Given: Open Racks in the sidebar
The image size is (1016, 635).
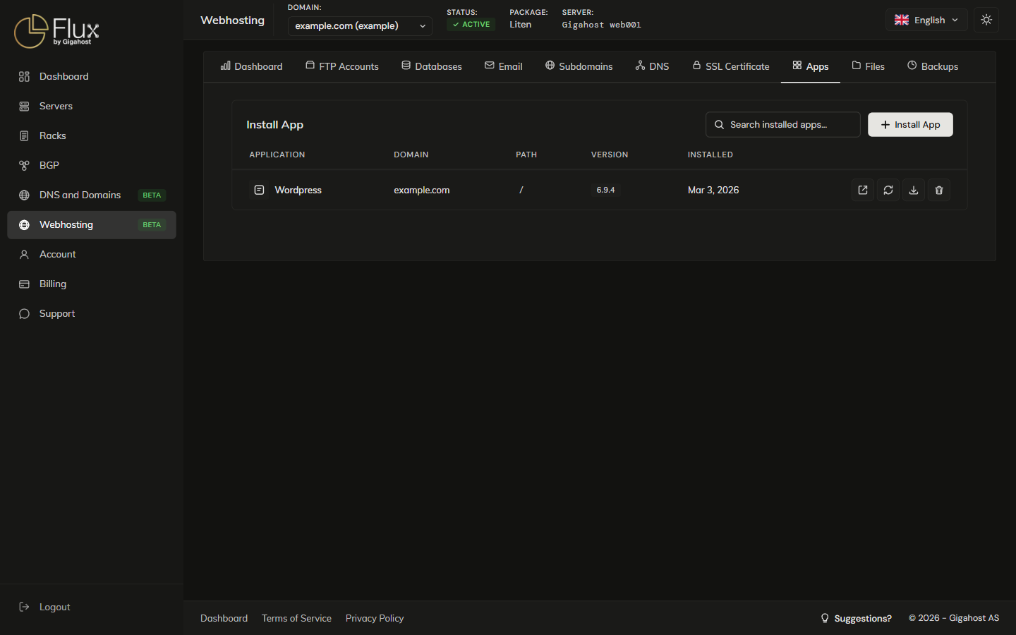Looking at the screenshot, I should tap(92, 135).
